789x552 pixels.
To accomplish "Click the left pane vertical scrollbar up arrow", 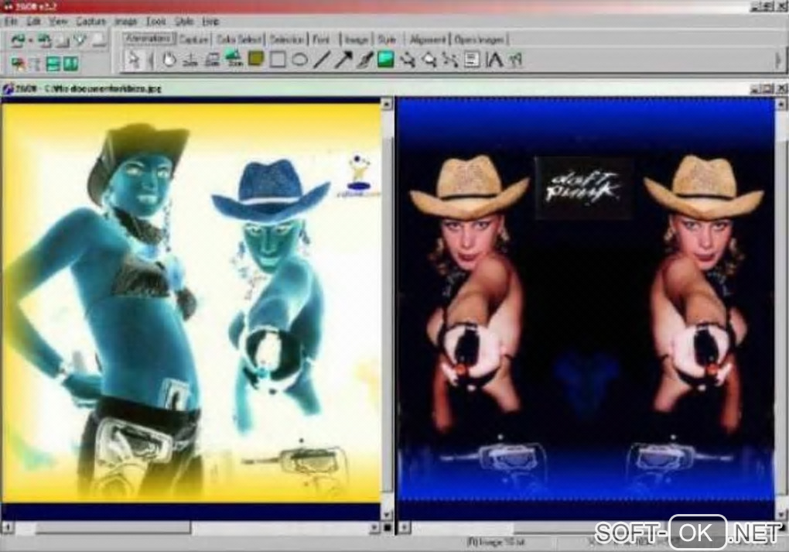I will 387,104.
